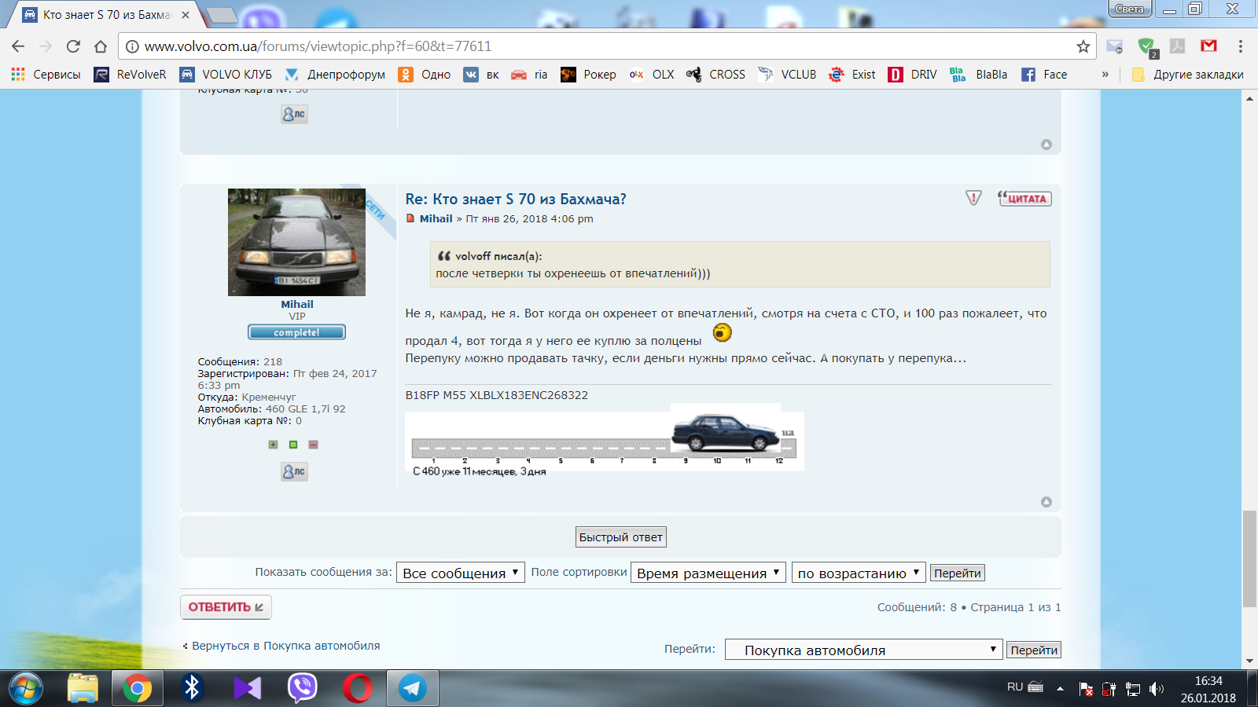Open the Chrome three-dot menu
Image resolution: width=1258 pixels, height=707 pixels.
point(1240,46)
